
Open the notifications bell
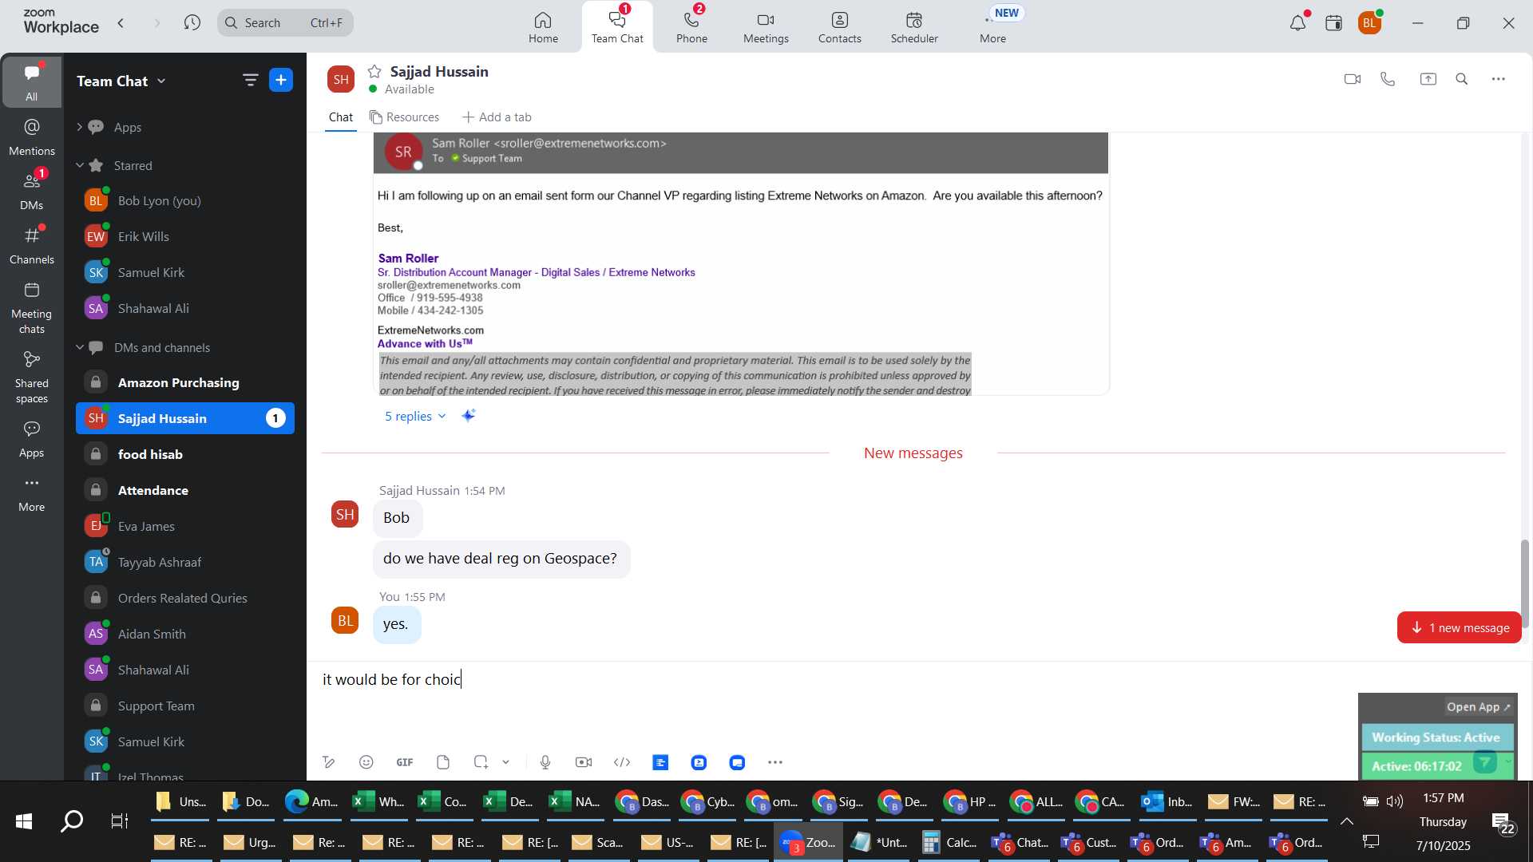[1297, 23]
